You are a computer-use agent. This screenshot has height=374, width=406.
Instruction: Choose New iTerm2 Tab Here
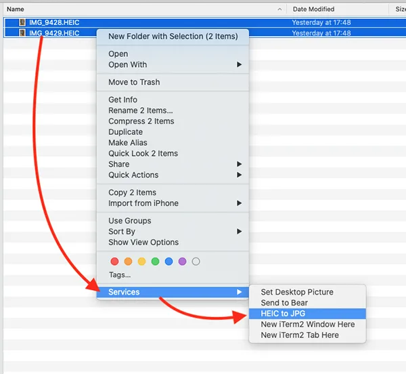click(308, 335)
